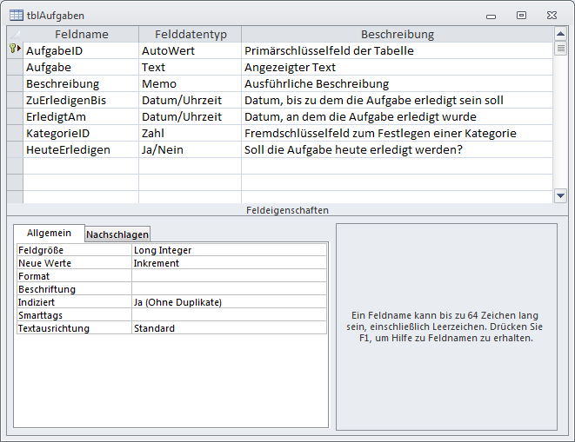Maximize the tblAufgaben window
575x442 pixels.
(x=521, y=15)
